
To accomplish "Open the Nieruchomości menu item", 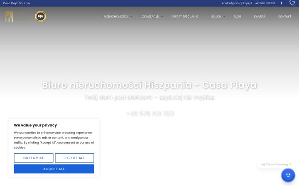I will [x=116, y=17].
